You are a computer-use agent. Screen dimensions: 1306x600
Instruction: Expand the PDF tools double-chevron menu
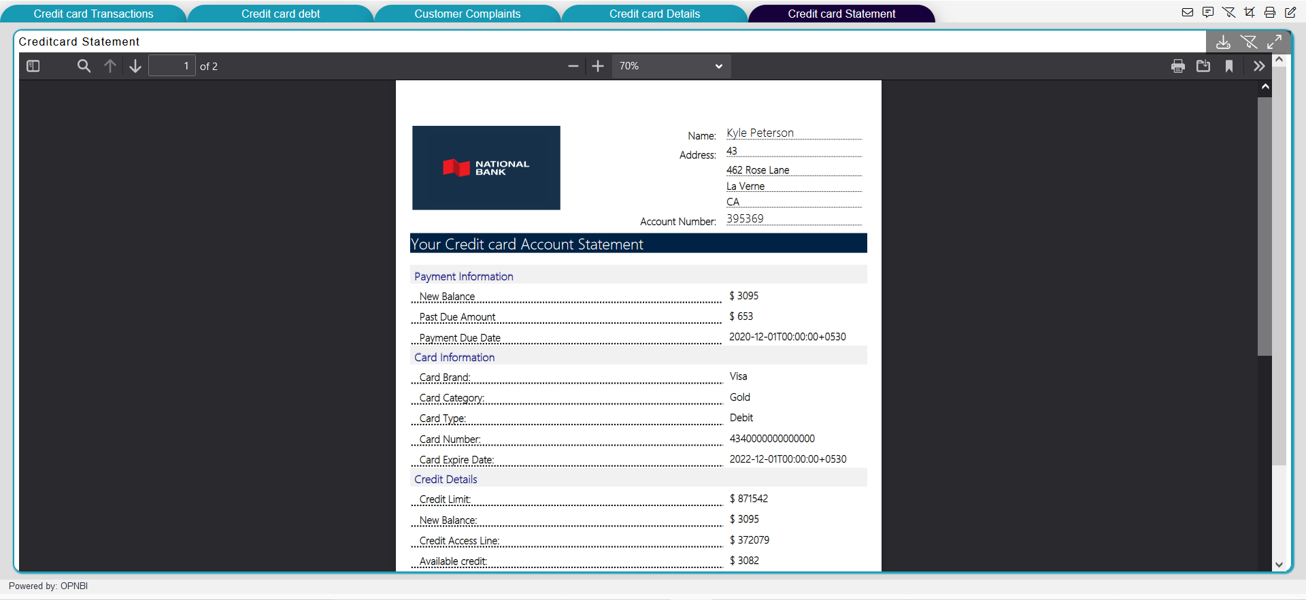[1259, 66]
